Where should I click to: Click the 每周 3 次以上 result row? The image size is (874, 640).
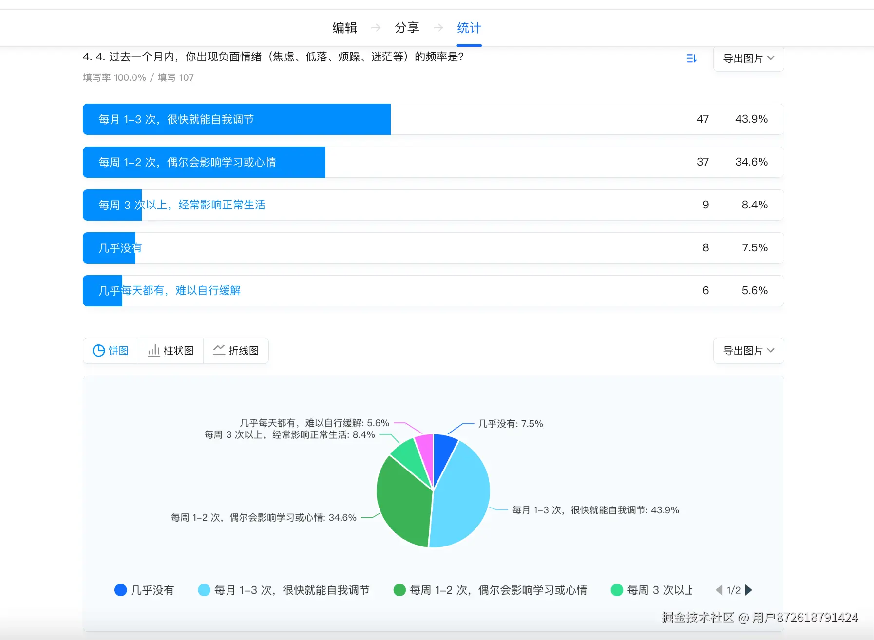click(x=433, y=205)
